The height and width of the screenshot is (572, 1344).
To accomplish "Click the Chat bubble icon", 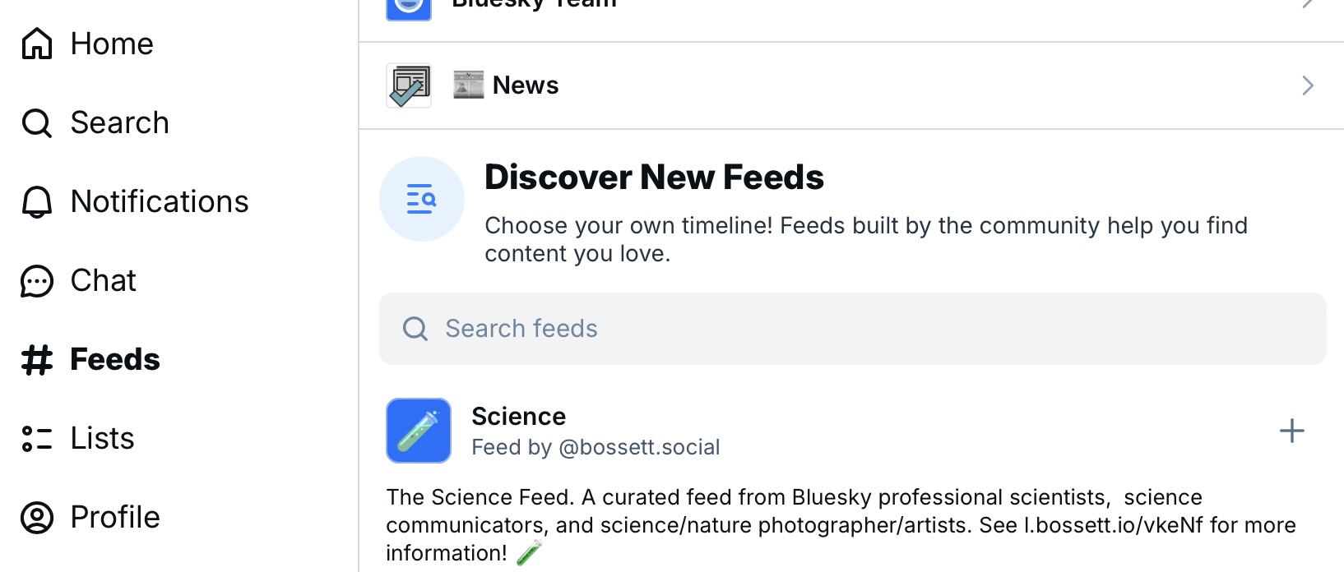I will tap(37, 280).
